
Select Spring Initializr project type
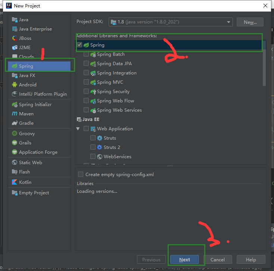[39, 104]
